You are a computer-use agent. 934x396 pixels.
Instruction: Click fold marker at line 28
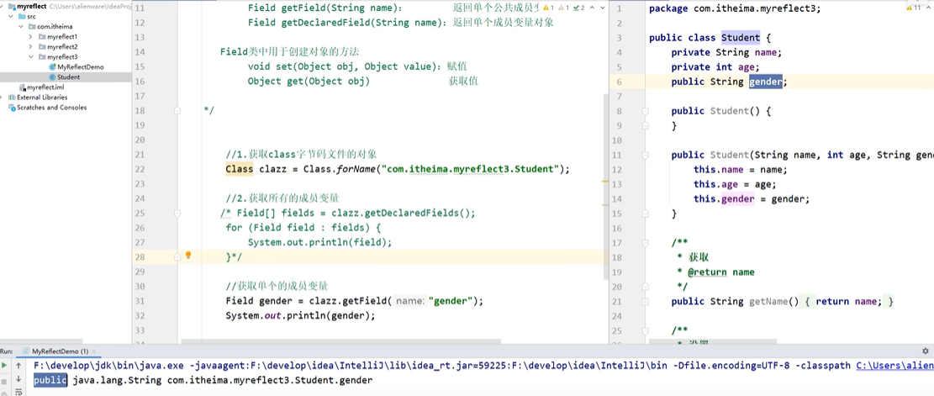click(x=177, y=257)
